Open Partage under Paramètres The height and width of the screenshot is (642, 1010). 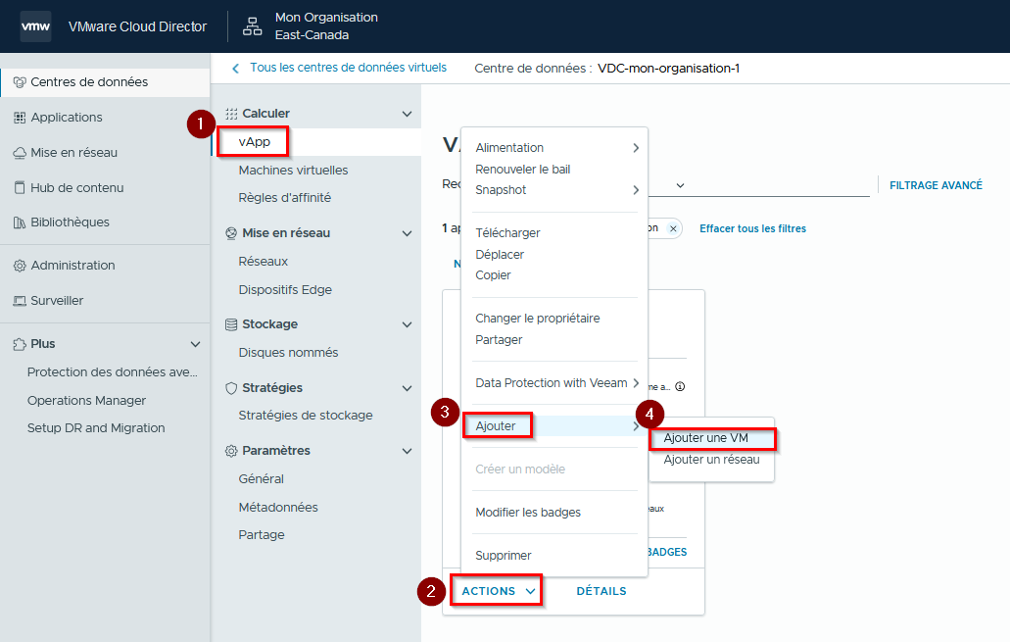(262, 535)
